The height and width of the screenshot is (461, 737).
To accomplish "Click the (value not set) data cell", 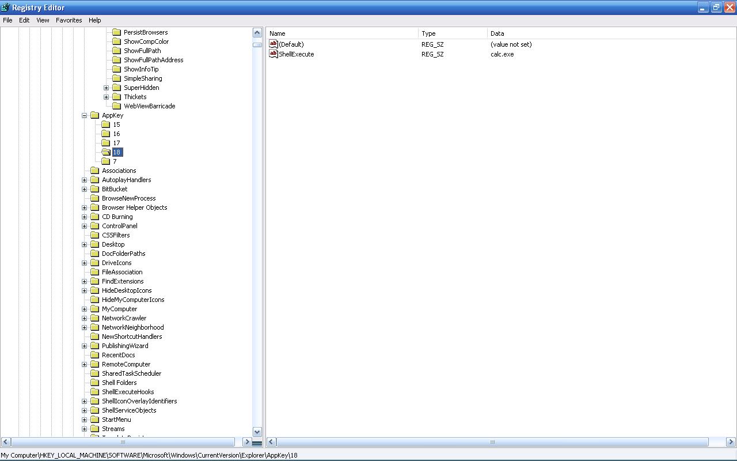I will point(511,44).
